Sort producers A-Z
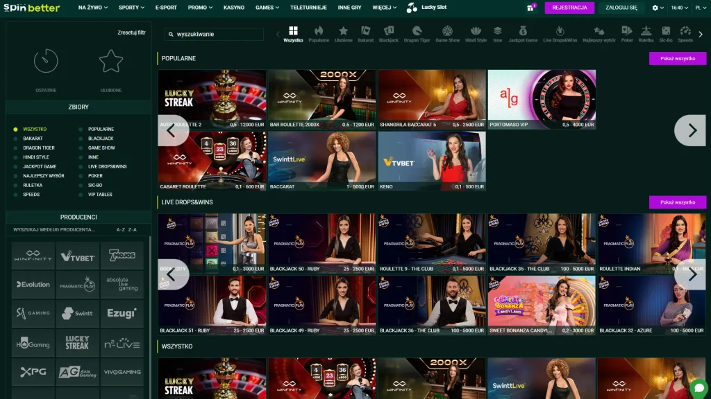 click(x=121, y=230)
